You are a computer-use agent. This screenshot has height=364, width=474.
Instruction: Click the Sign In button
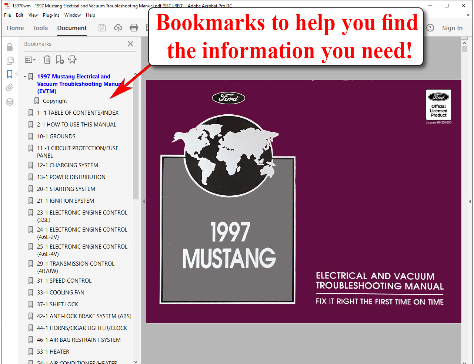click(x=452, y=28)
